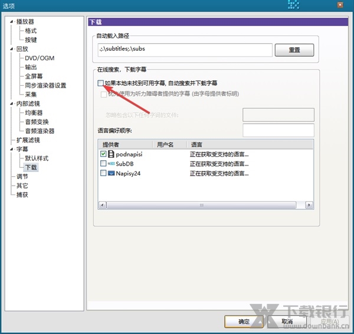Select the Napisy24 row name
Screen dimensions: 354x334
(128, 173)
